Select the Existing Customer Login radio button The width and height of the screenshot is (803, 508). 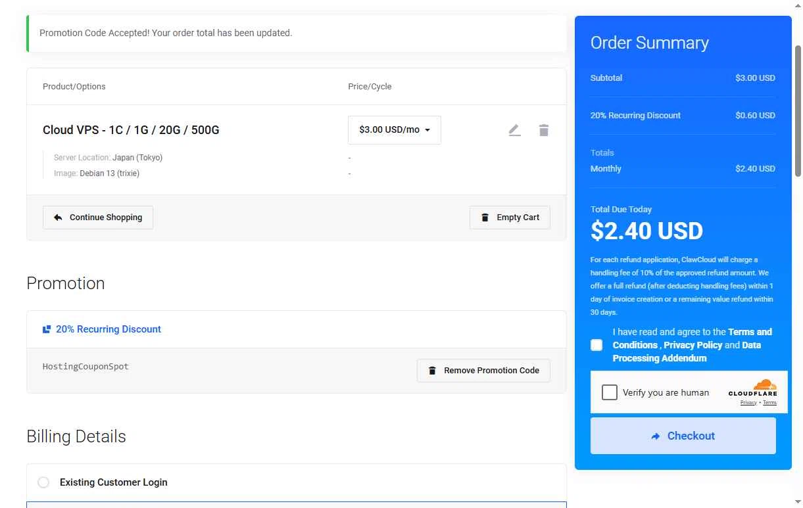coord(43,482)
